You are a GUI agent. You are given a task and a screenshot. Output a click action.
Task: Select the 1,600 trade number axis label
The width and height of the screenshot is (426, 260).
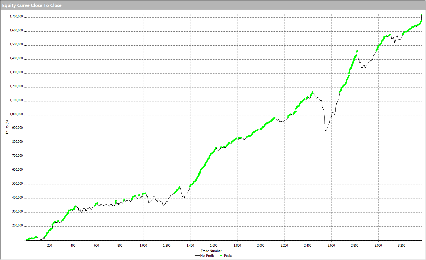point(214,246)
